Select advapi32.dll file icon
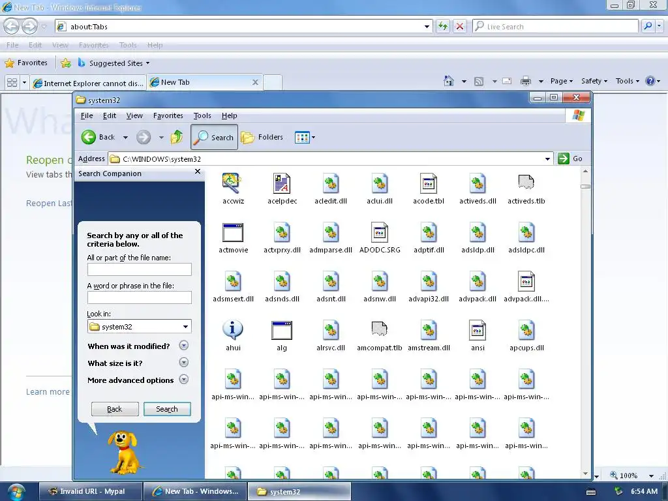 click(429, 281)
